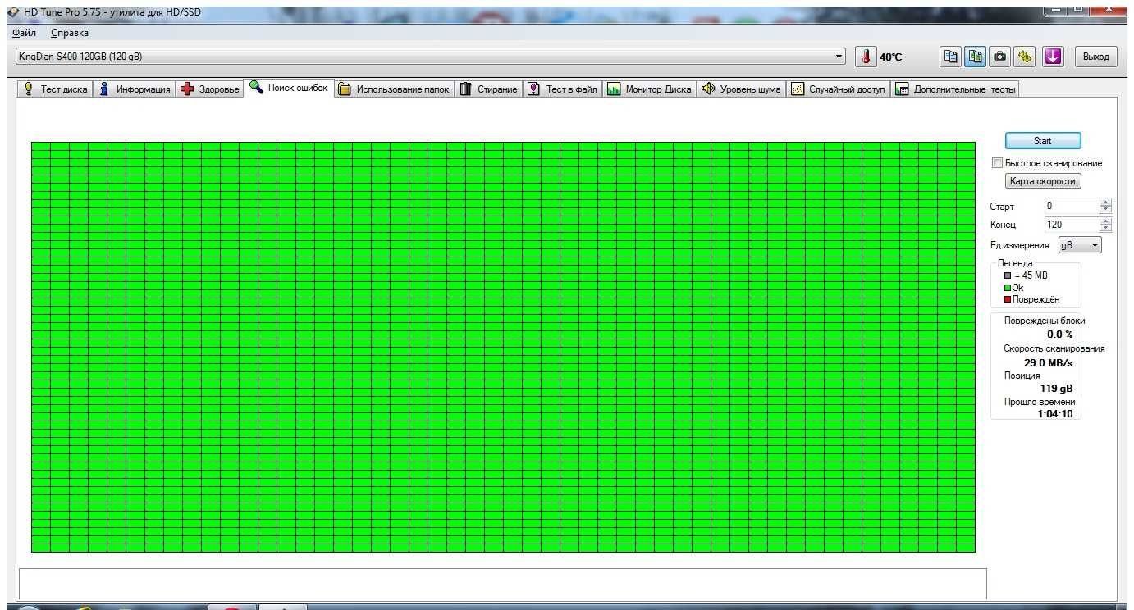
Task: Click the copy text to clipboard icon
Action: [951, 57]
